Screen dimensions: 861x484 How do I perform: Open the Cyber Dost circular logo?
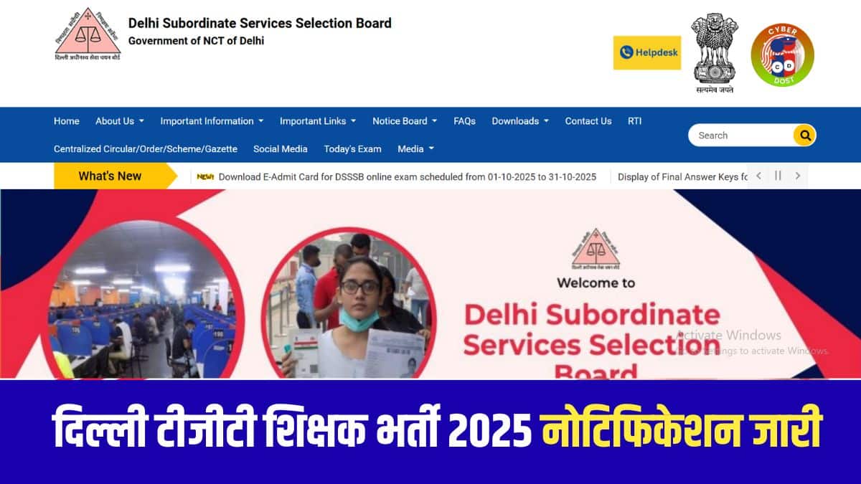(783, 55)
